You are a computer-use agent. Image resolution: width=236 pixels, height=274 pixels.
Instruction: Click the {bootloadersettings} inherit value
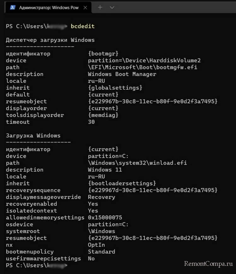[122, 183]
